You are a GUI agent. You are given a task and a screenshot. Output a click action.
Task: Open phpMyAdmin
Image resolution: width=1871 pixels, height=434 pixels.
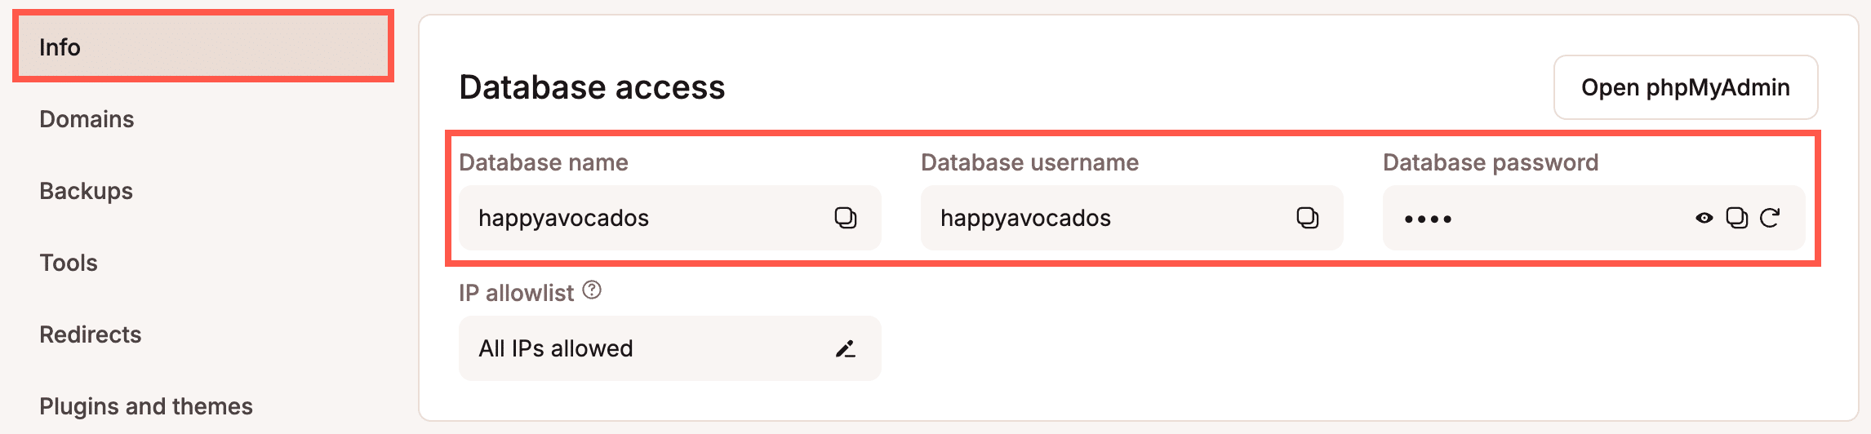coord(1685,87)
